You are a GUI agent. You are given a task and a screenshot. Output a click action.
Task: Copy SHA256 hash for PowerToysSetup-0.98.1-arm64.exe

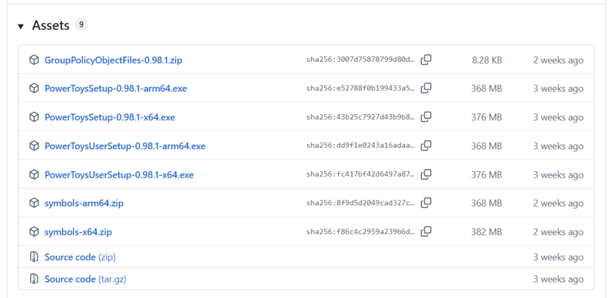tap(426, 89)
